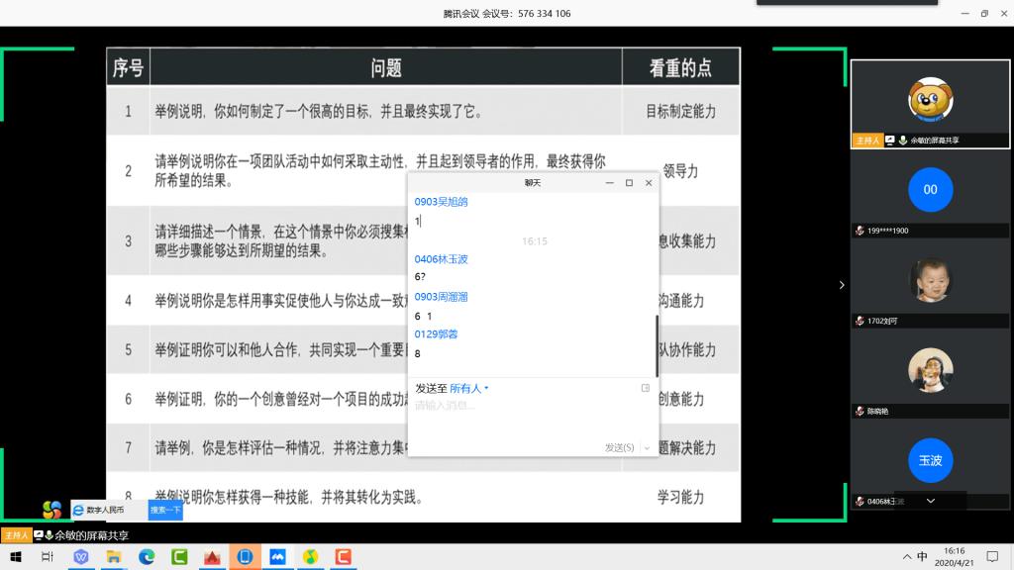Screen dimensions: 1014x570
Task: Open the notification center icon
Action: coord(994,557)
